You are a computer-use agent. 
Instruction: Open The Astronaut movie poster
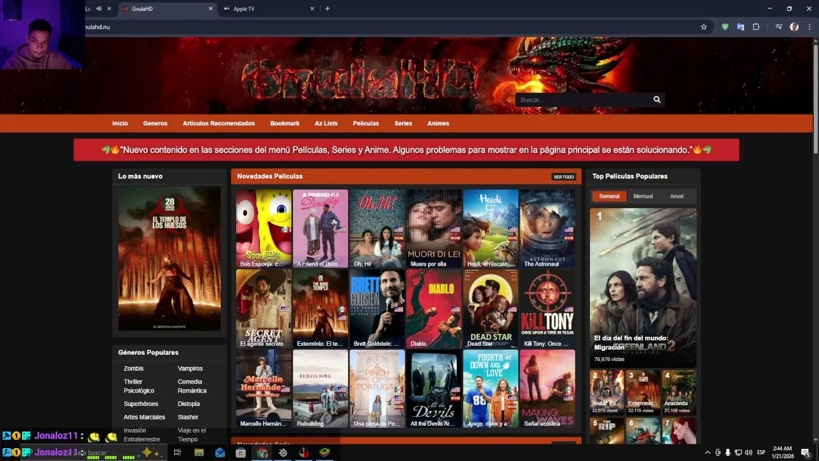point(548,229)
